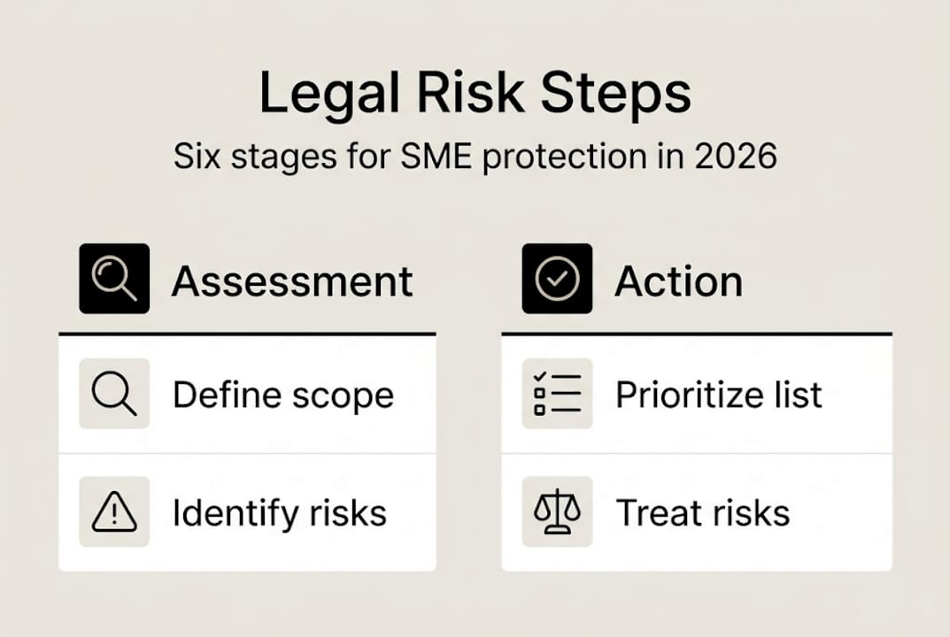
Task: Click the divider line under the Assessment heading
Action: tap(247, 334)
